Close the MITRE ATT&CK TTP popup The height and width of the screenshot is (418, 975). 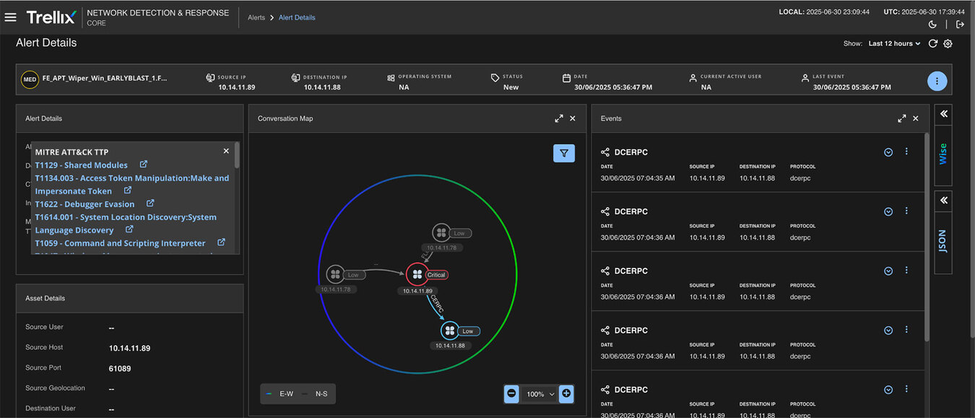coord(226,151)
